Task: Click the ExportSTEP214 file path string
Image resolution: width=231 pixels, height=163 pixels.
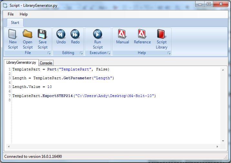Action: (x=115, y=96)
